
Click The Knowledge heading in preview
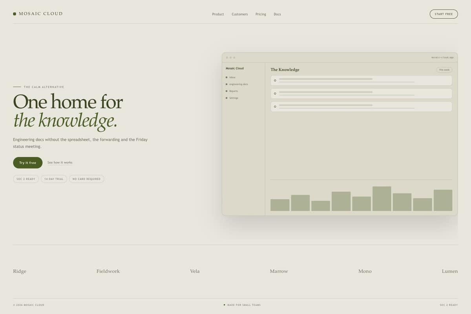(x=285, y=70)
